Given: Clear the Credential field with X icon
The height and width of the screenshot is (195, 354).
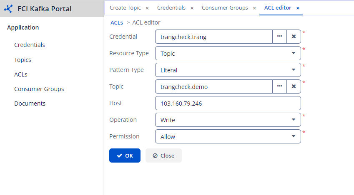Looking at the screenshot, I should tap(294, 37).
